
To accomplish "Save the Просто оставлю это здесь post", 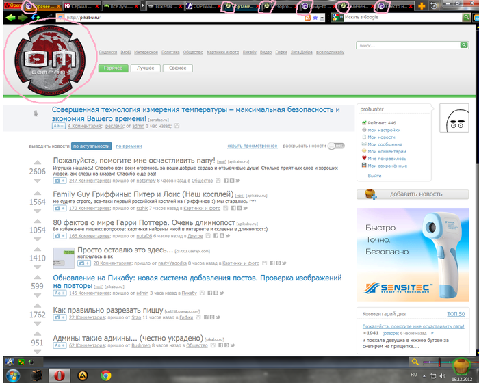I will pos(264,263).
